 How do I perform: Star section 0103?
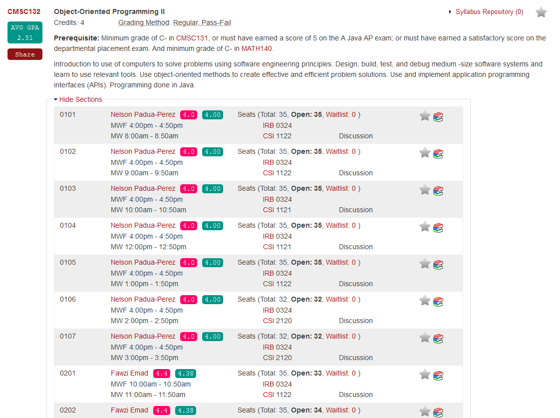(425, 190)
